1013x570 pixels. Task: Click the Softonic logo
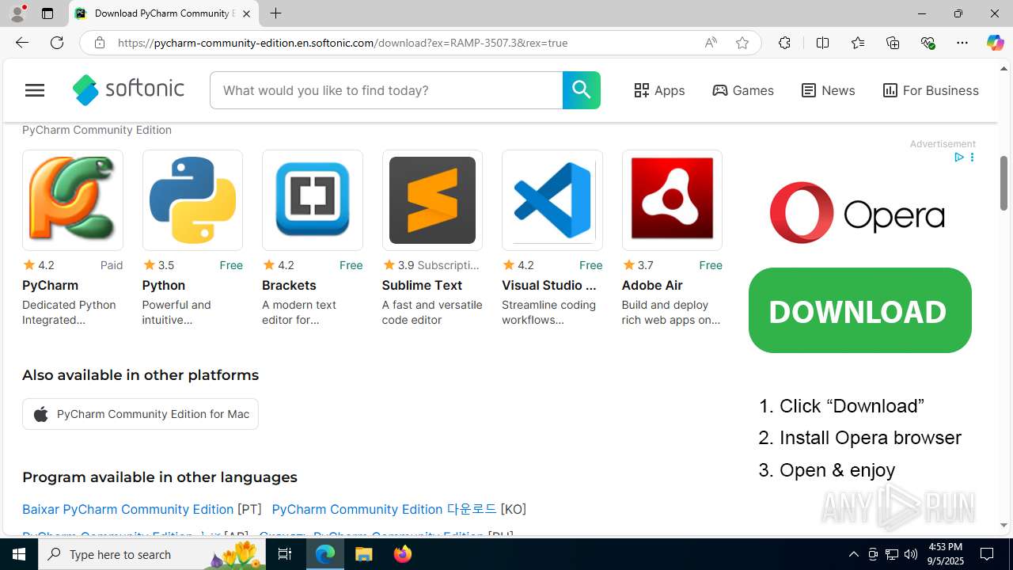tap(128, 90)
